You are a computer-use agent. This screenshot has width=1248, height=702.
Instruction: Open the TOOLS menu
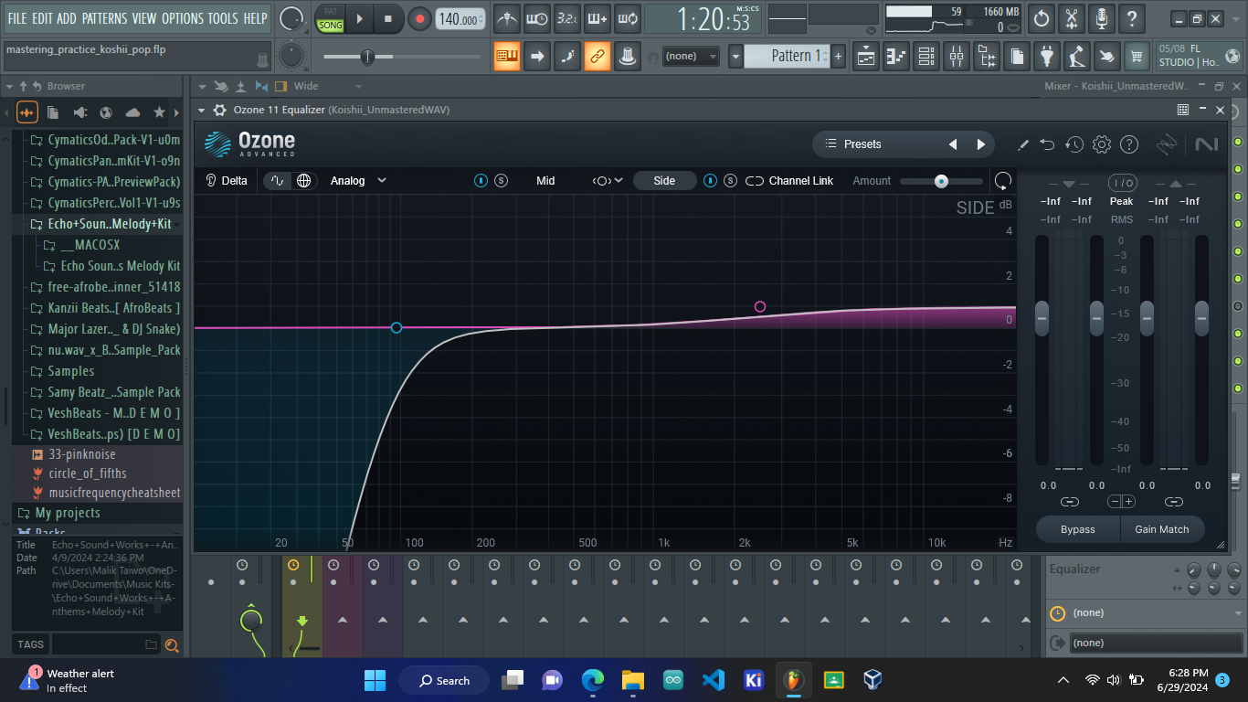(223, 18)
